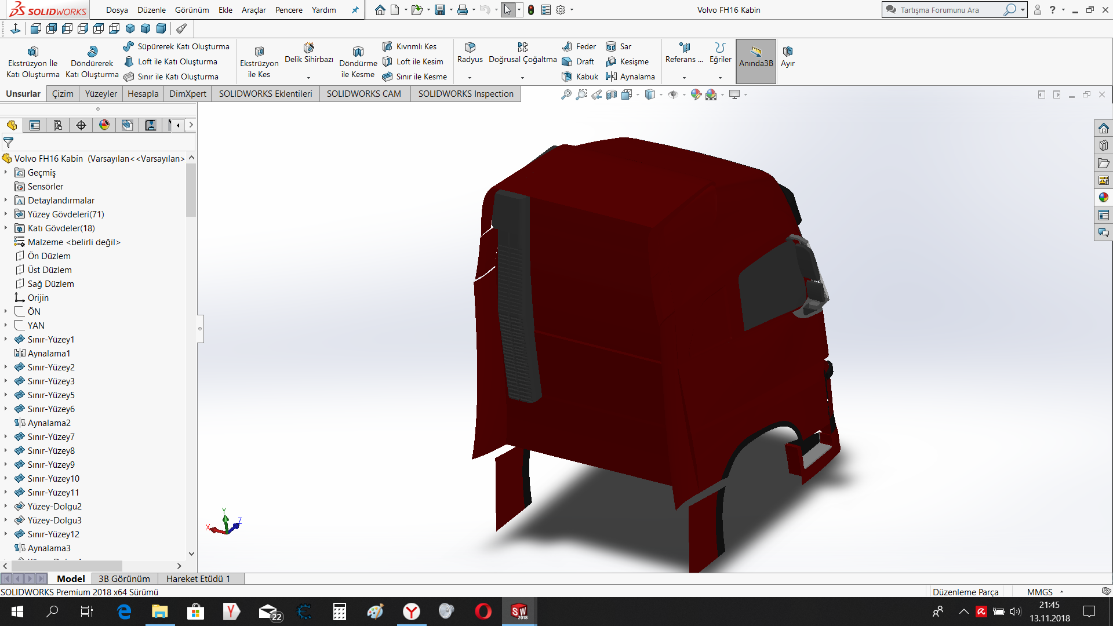Toggle rebuild traffic light icon
Viewport: 1113px width, 626px height.
(x=531, y=10)
